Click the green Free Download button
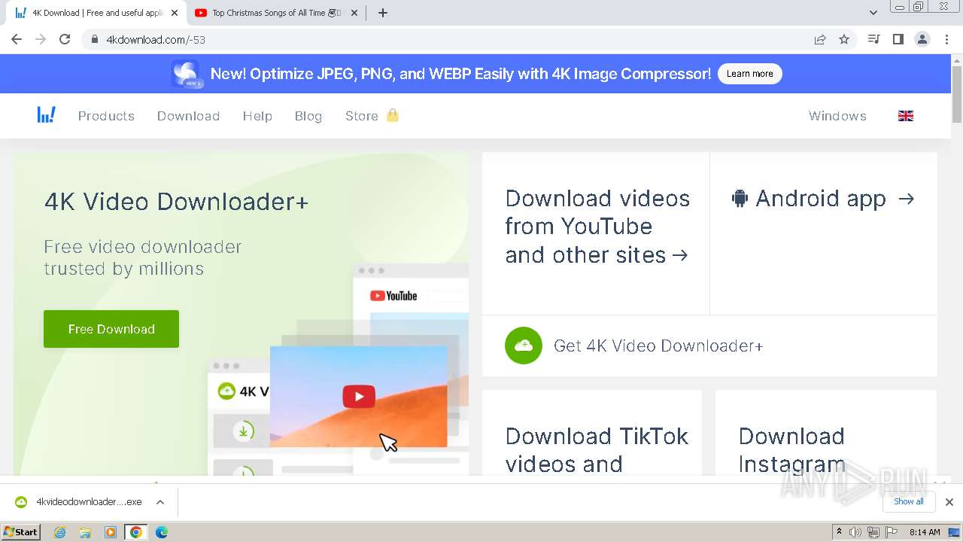Viewport: 963px width, 542px height. pyautogui.click(x=111, y=329)
